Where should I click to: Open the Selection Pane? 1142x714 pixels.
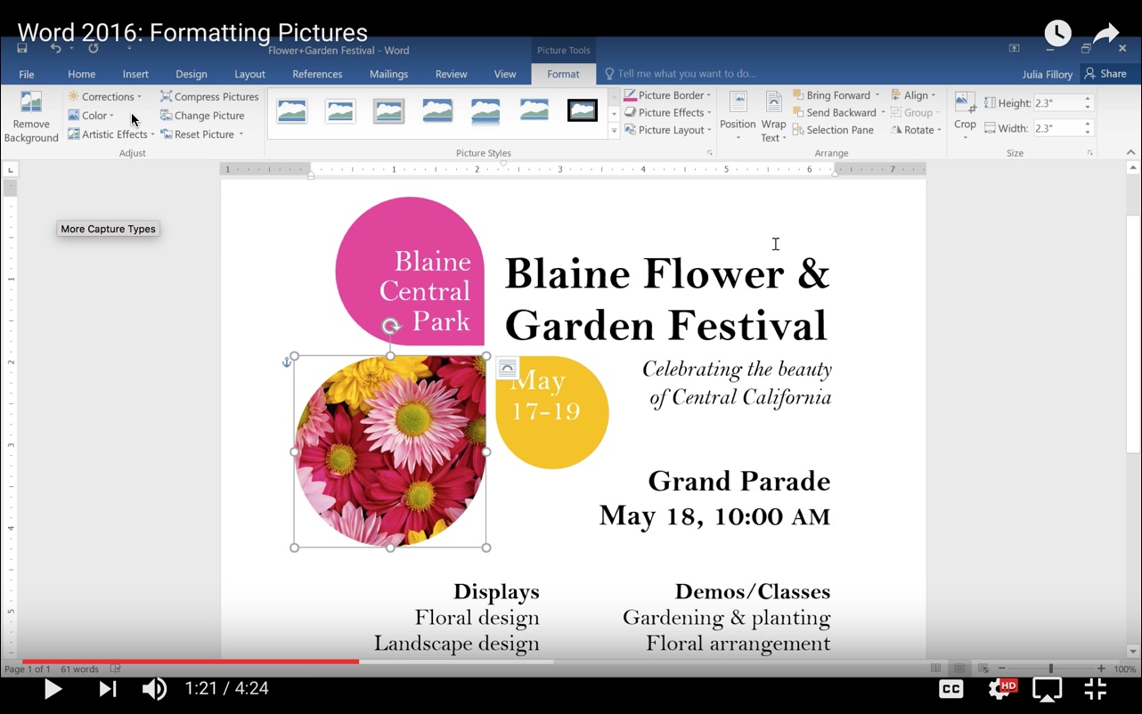[833, 129]
